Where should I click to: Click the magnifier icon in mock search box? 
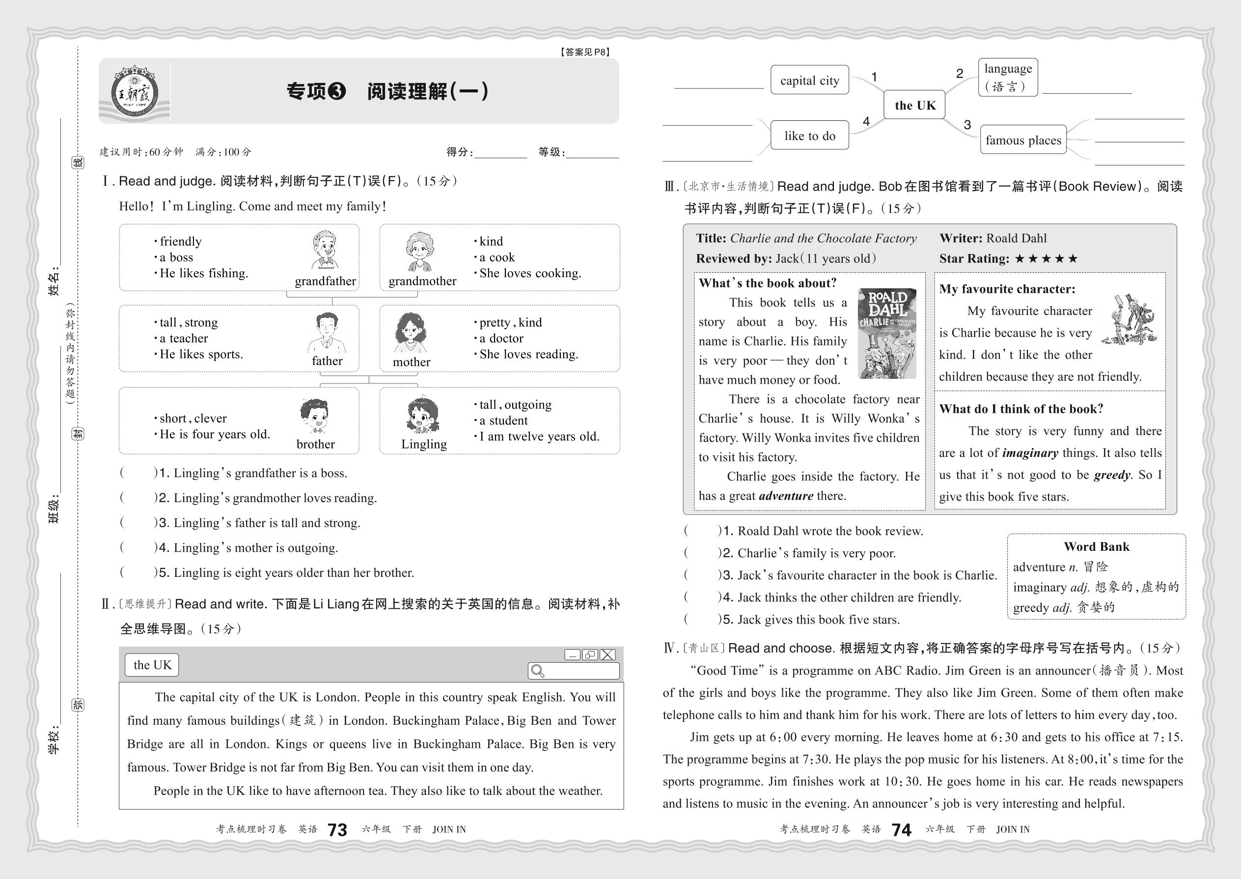click(x=537, y=671)
